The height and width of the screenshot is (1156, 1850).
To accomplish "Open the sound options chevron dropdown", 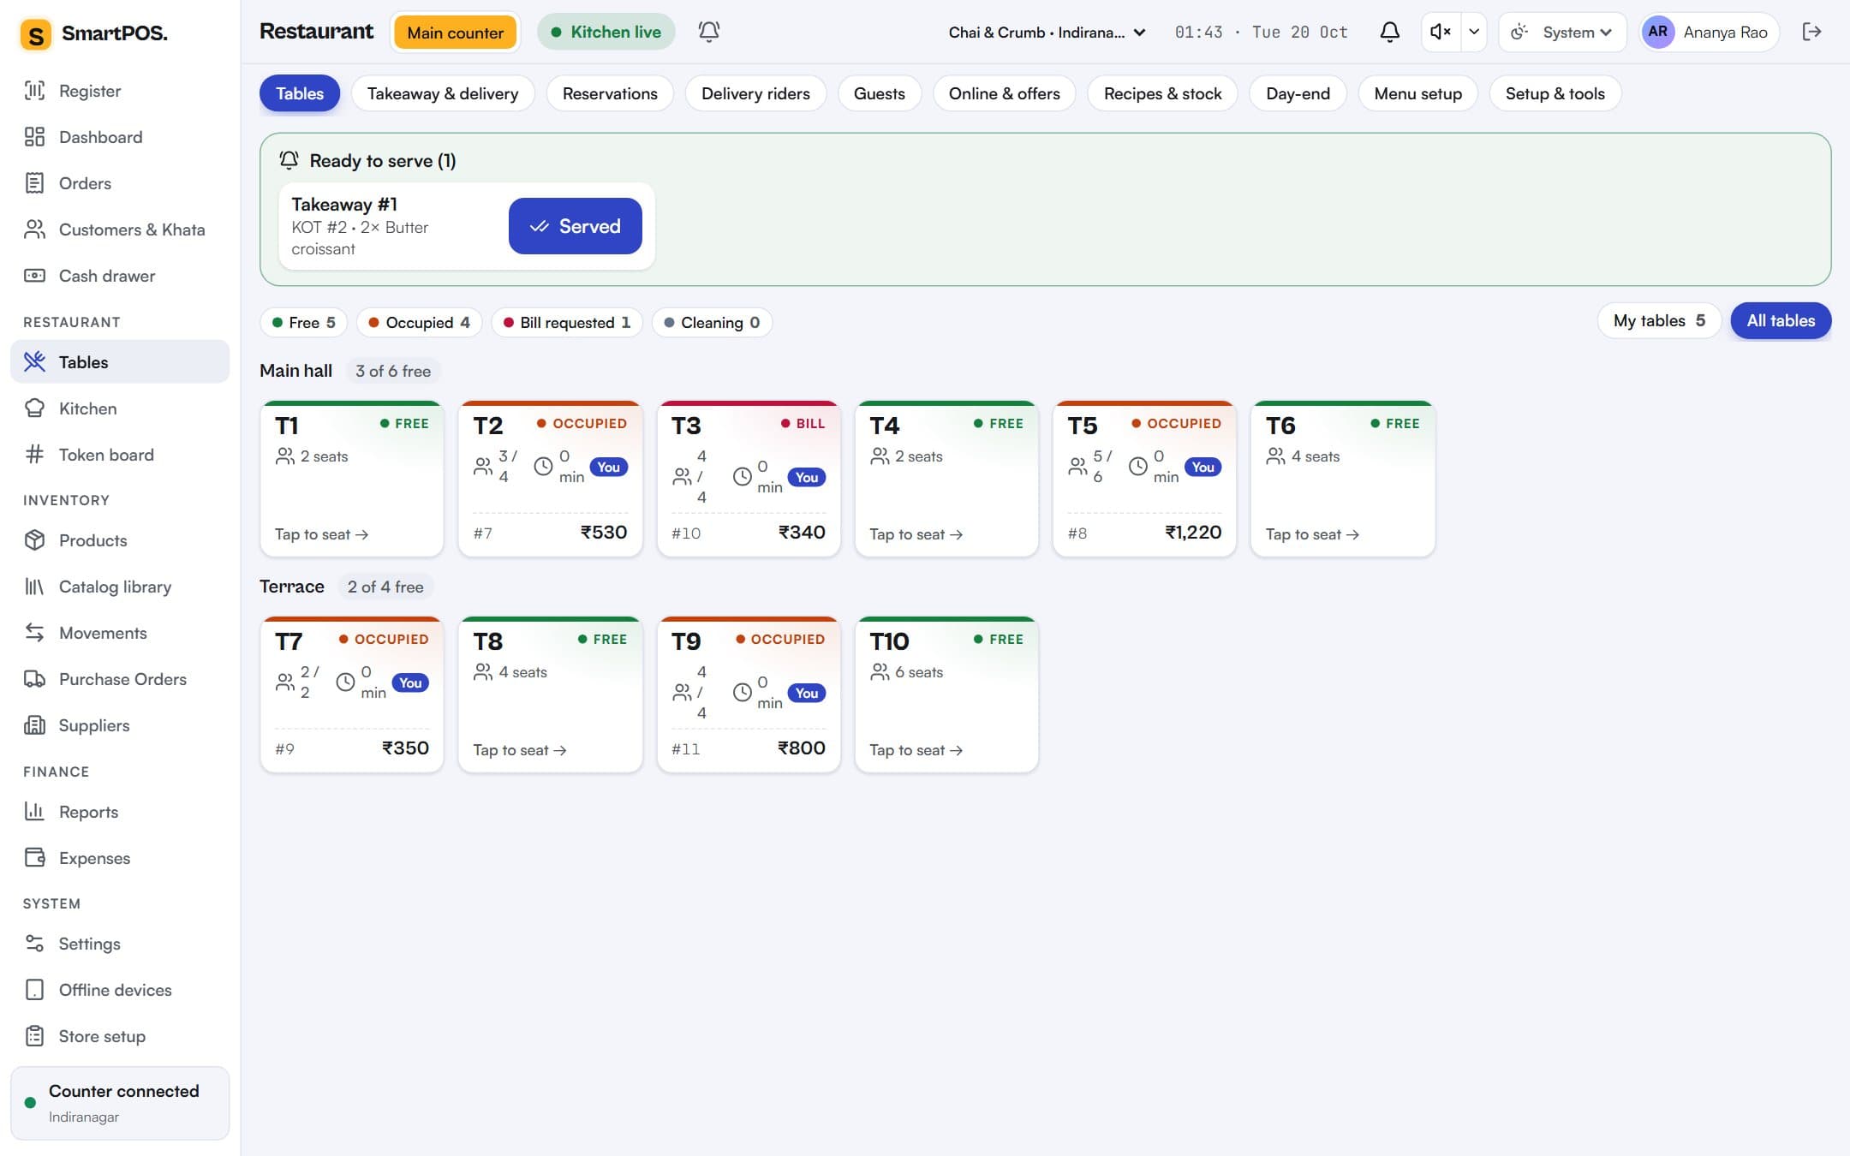I will [x=1474, y=32].
